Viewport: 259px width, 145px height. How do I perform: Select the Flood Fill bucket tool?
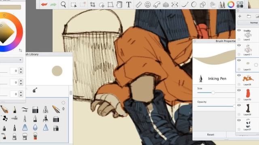click(119, 4)
